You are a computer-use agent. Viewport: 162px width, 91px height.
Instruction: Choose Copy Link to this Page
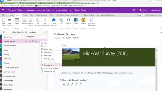(x=51, y=69)
